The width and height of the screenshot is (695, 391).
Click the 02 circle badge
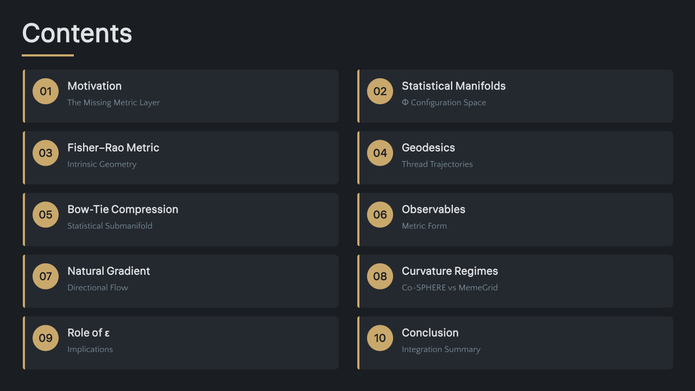(x=380, y=91)
